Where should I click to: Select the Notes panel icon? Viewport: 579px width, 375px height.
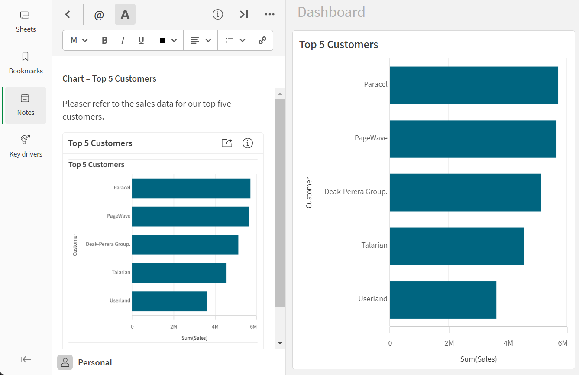(25, 105)
